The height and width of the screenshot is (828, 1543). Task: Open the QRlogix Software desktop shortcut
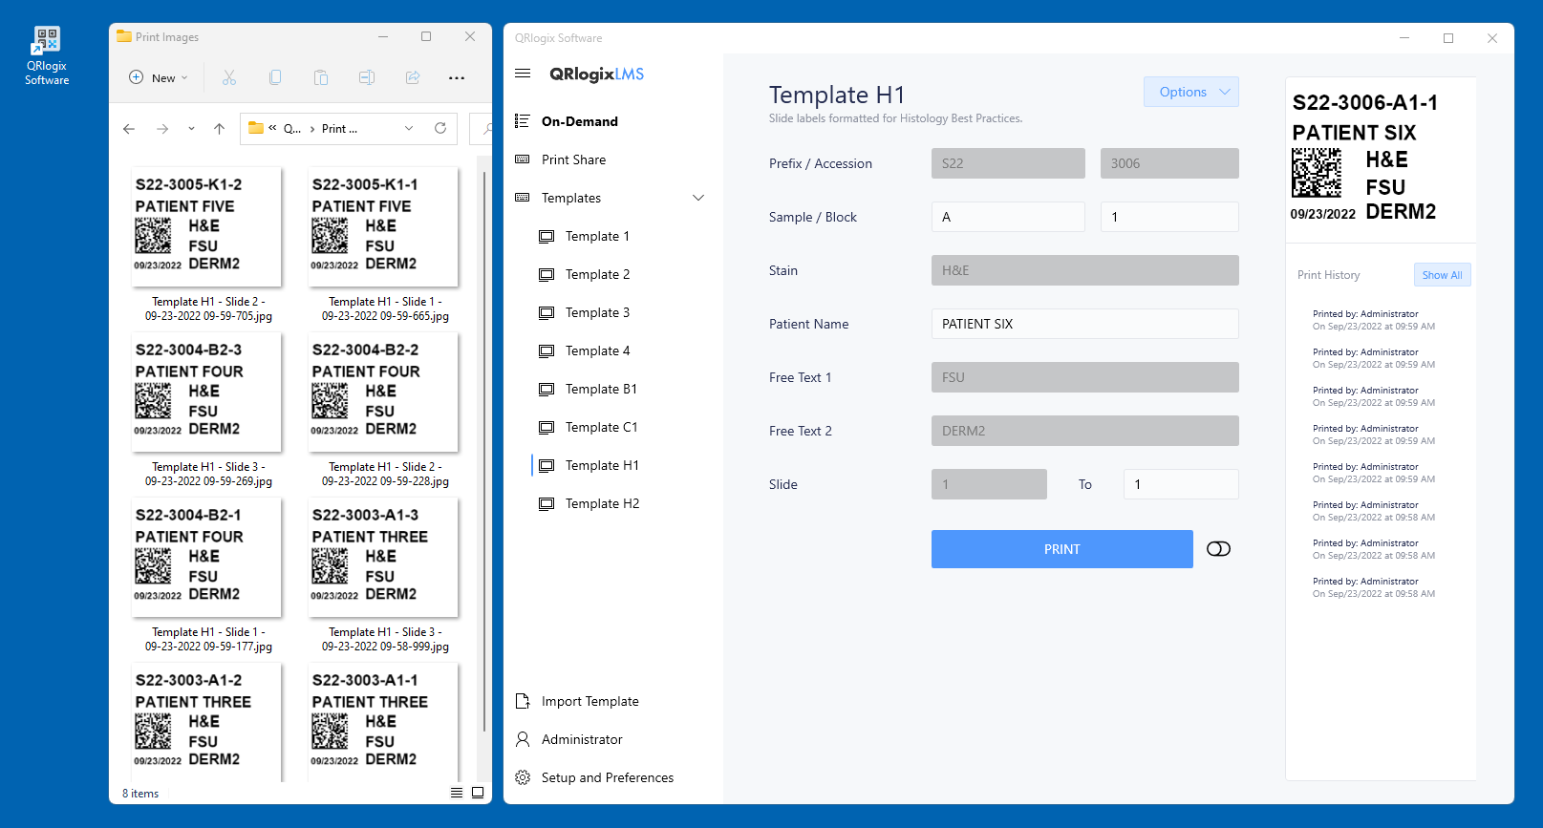[x=47, y=55]
